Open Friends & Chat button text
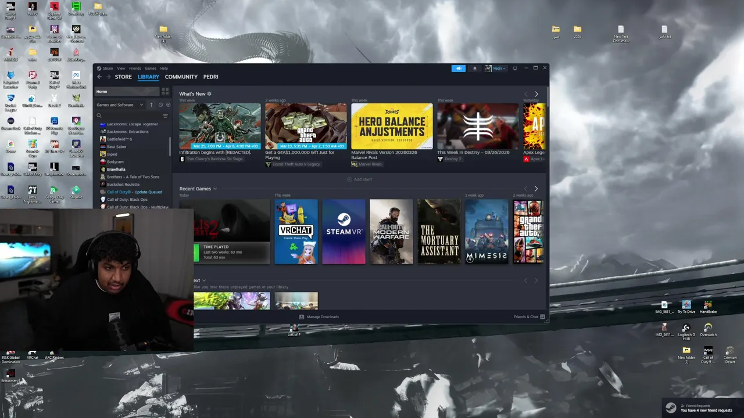Viewport: 744px width, 418px height. click(526, 317)
